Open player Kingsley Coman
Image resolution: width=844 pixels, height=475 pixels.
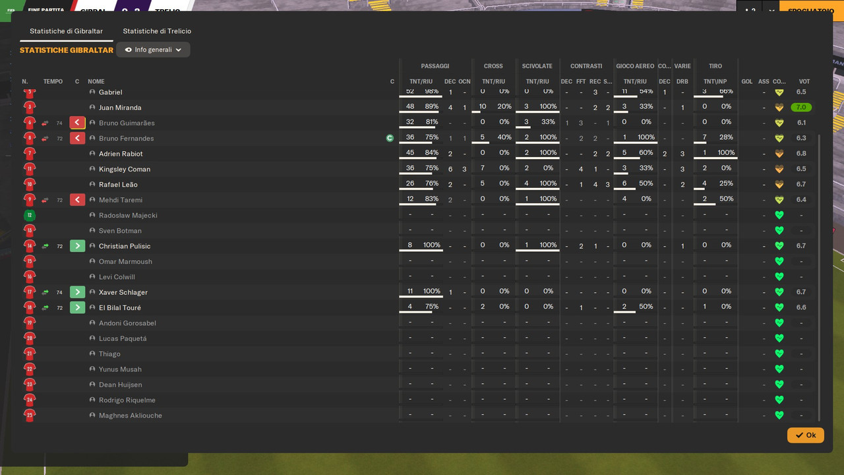coord(125,169)
